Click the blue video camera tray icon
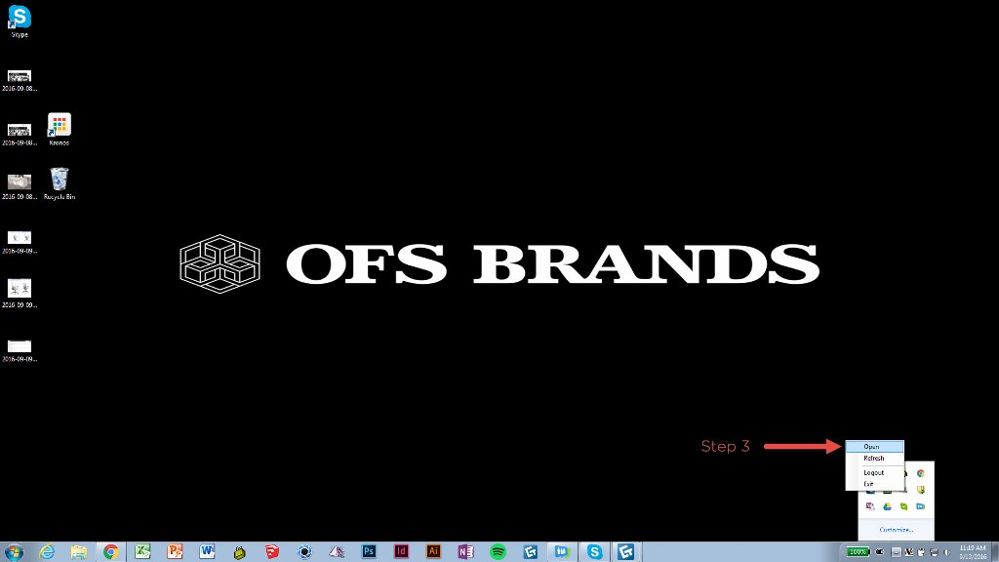 [x=921, y=506]
